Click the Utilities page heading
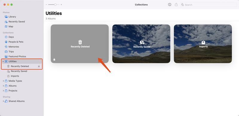This screenshot has height=116, width=239. point(54,13)
